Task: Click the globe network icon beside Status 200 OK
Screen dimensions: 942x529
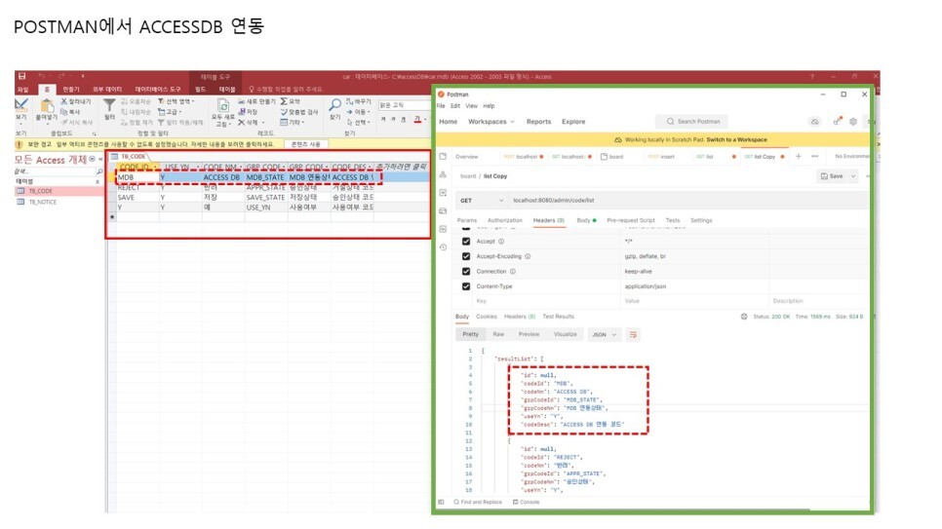Action: (744, 317)
